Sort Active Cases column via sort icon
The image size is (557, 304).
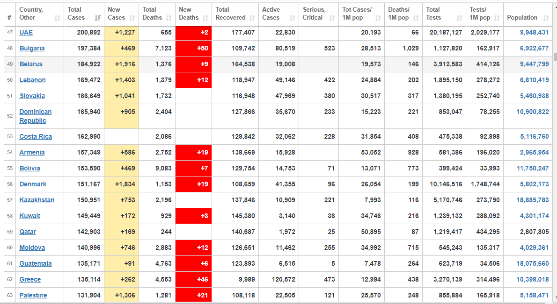293,18
